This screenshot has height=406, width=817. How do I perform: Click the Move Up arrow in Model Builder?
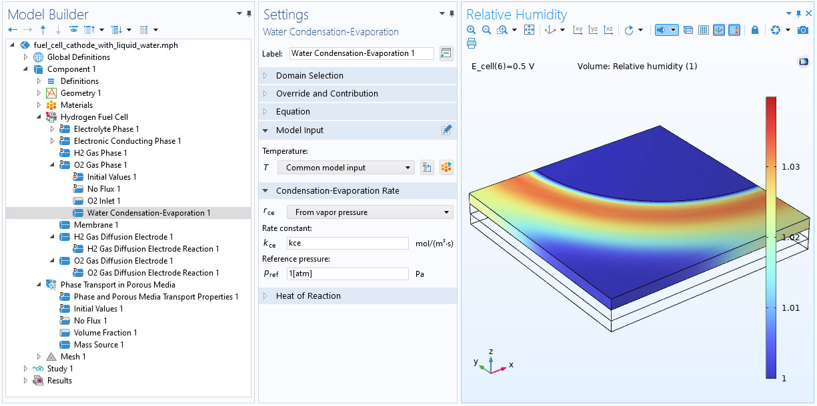pos(43,30)
